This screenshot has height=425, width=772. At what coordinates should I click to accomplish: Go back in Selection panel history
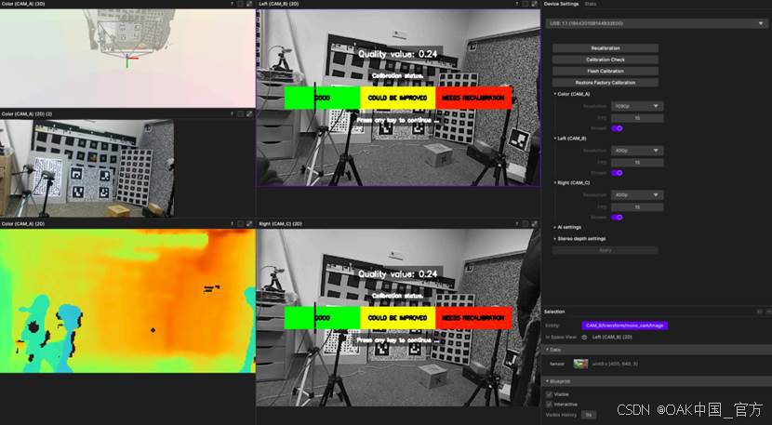click(x=759, y=312)
